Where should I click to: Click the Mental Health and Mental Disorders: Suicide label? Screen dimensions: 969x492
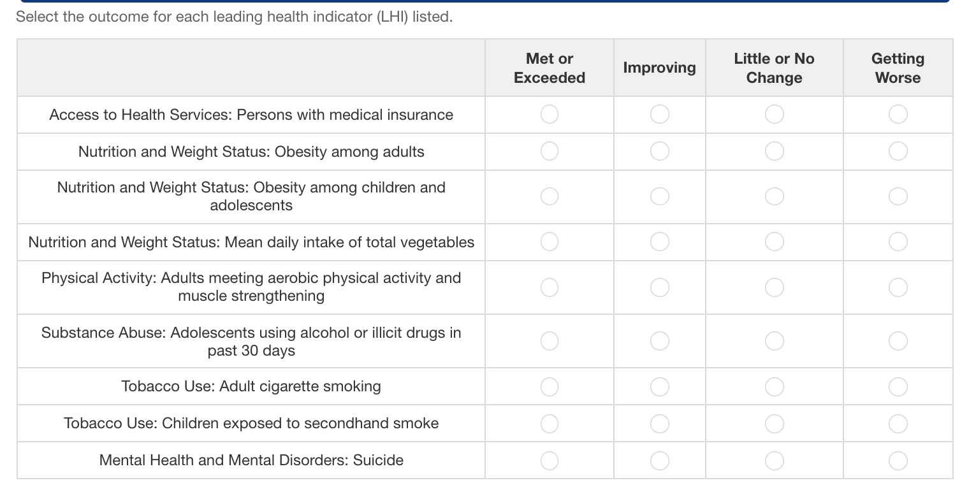(x=251, y=460)
